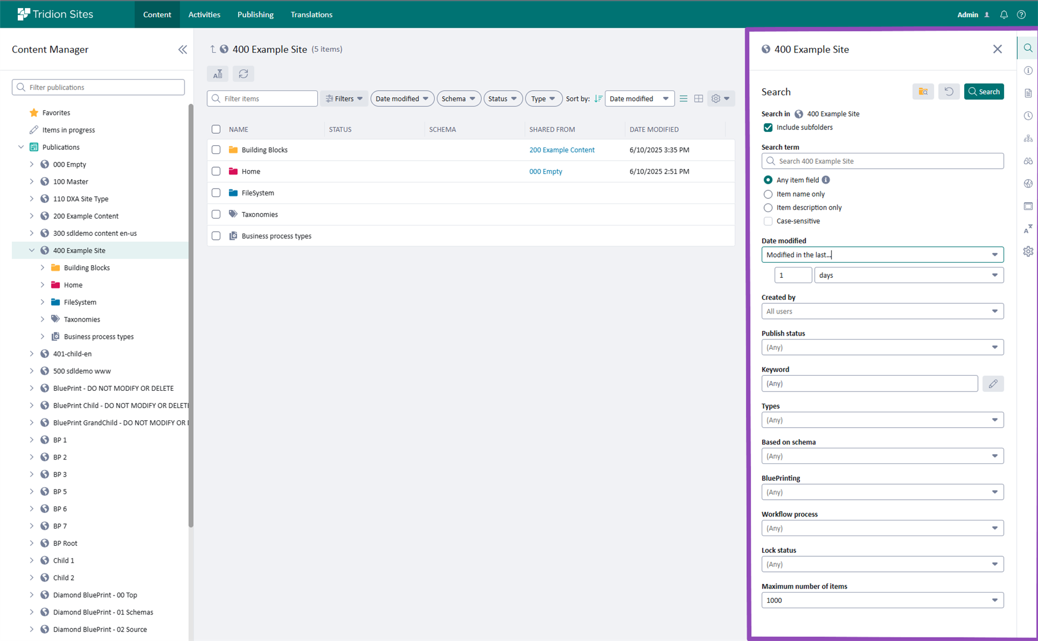Image resolution: width=1038 pixels, height=641 pixels.
Task: Open the publishing globe sidebar icon
Action: point(1028,183)
